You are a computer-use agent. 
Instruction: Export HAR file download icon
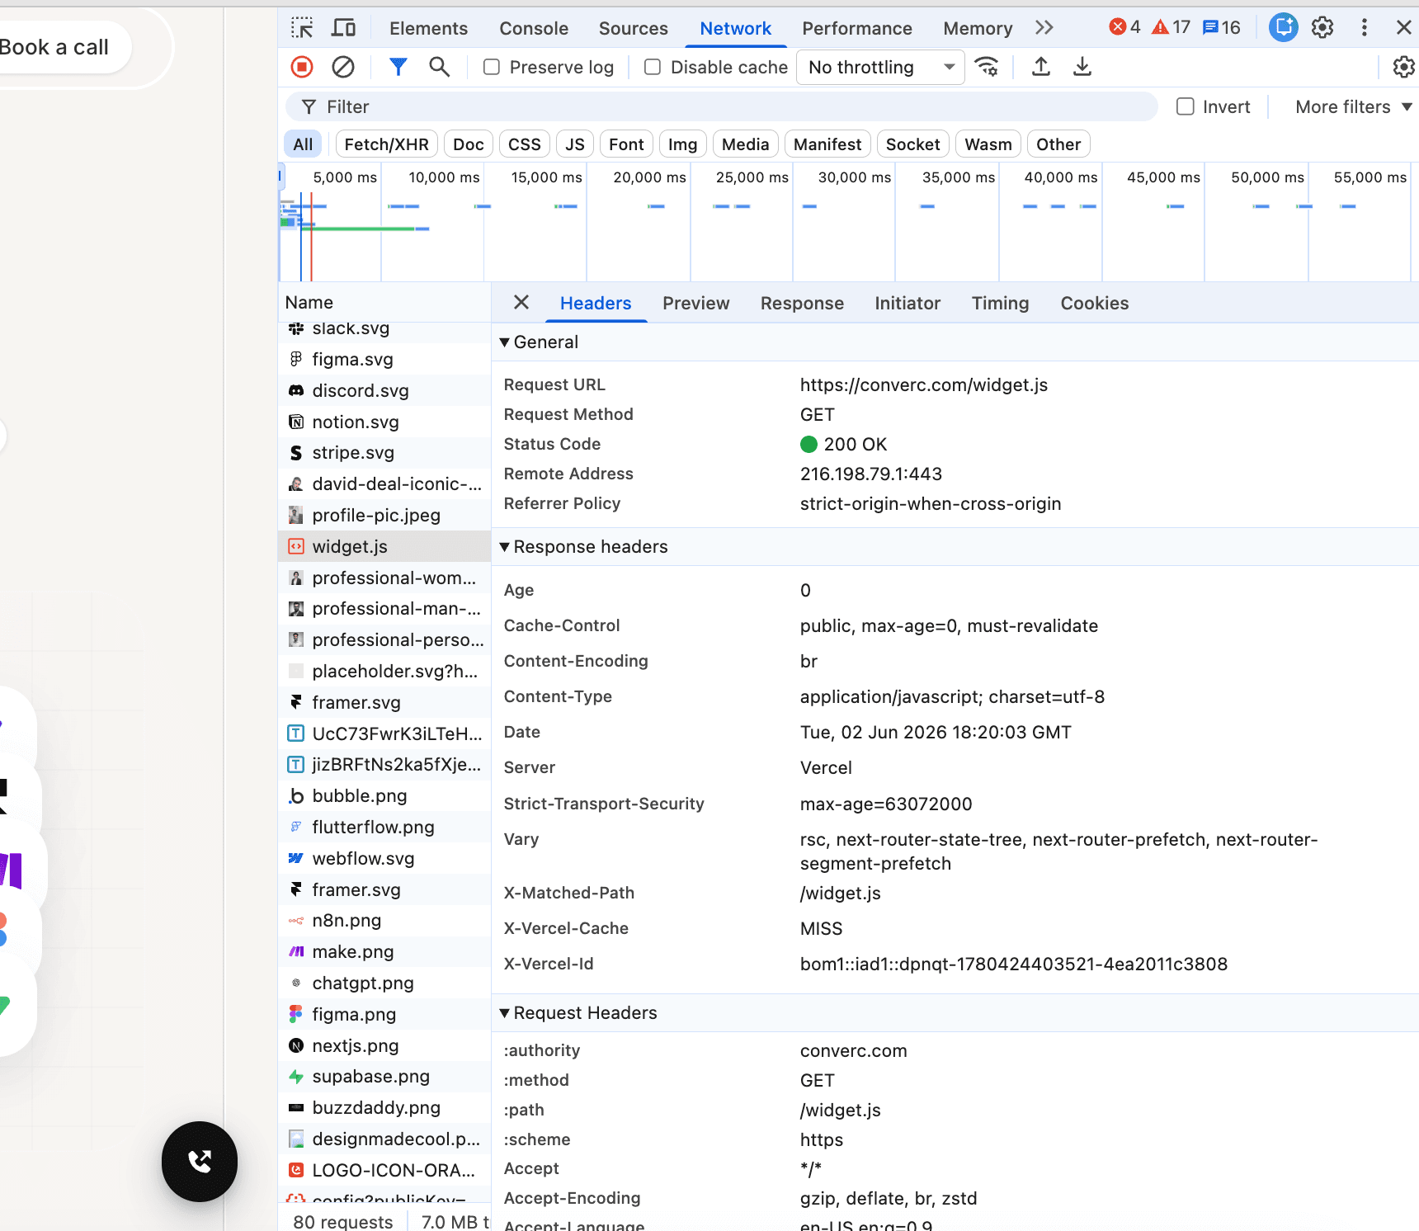(1082, 67)
